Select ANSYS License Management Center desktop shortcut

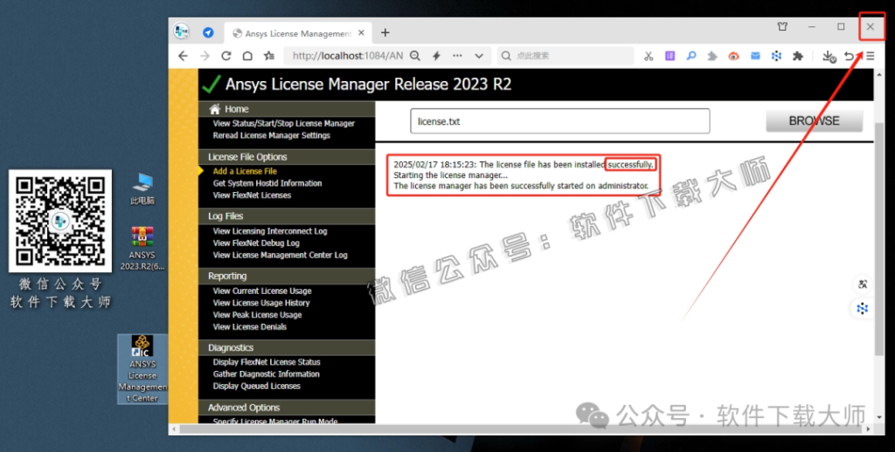[142, 369]
